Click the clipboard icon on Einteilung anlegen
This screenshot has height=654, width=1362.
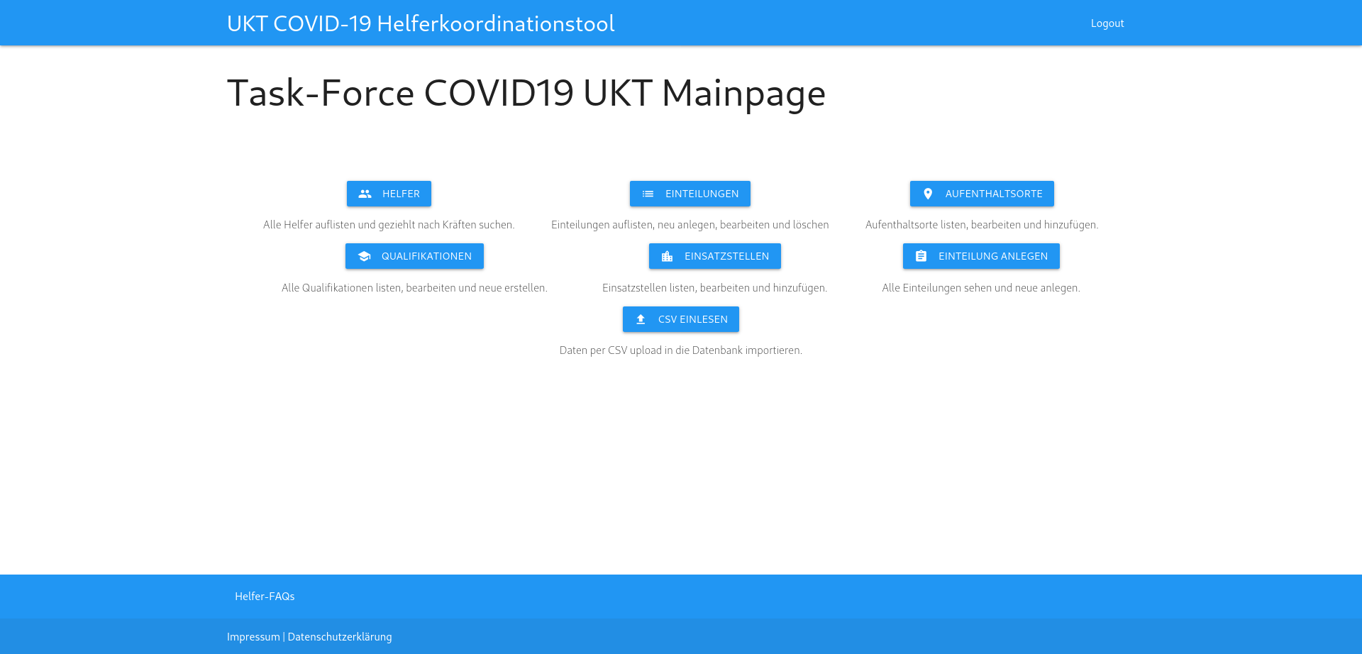921,256
